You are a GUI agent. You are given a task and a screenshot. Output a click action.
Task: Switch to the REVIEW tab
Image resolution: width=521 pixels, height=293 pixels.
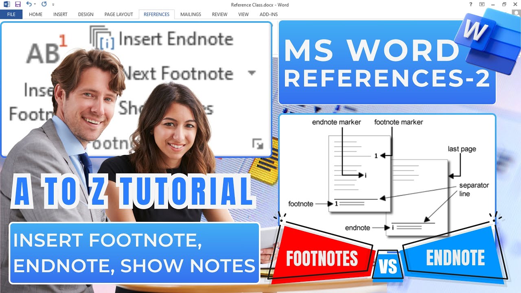point(220,14)
